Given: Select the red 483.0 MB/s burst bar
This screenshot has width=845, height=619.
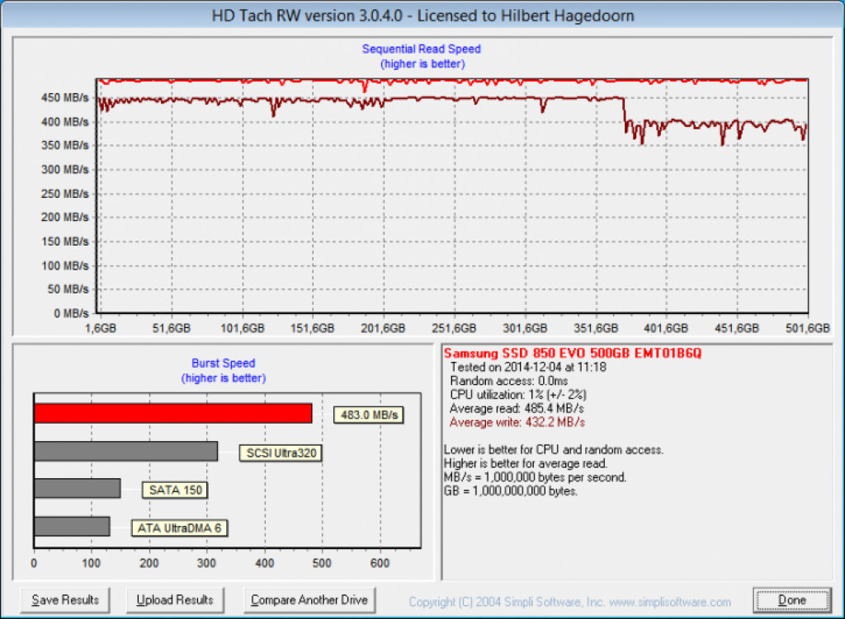Looking at the screenshot, I should pyautogui.click(x=173, y=414).
